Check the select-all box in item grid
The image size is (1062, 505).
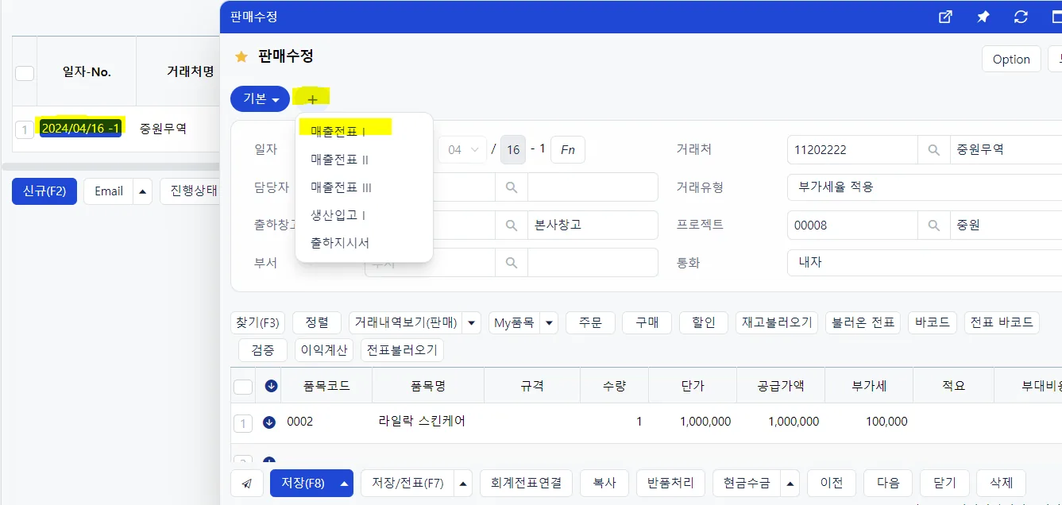tap(243, 387)
